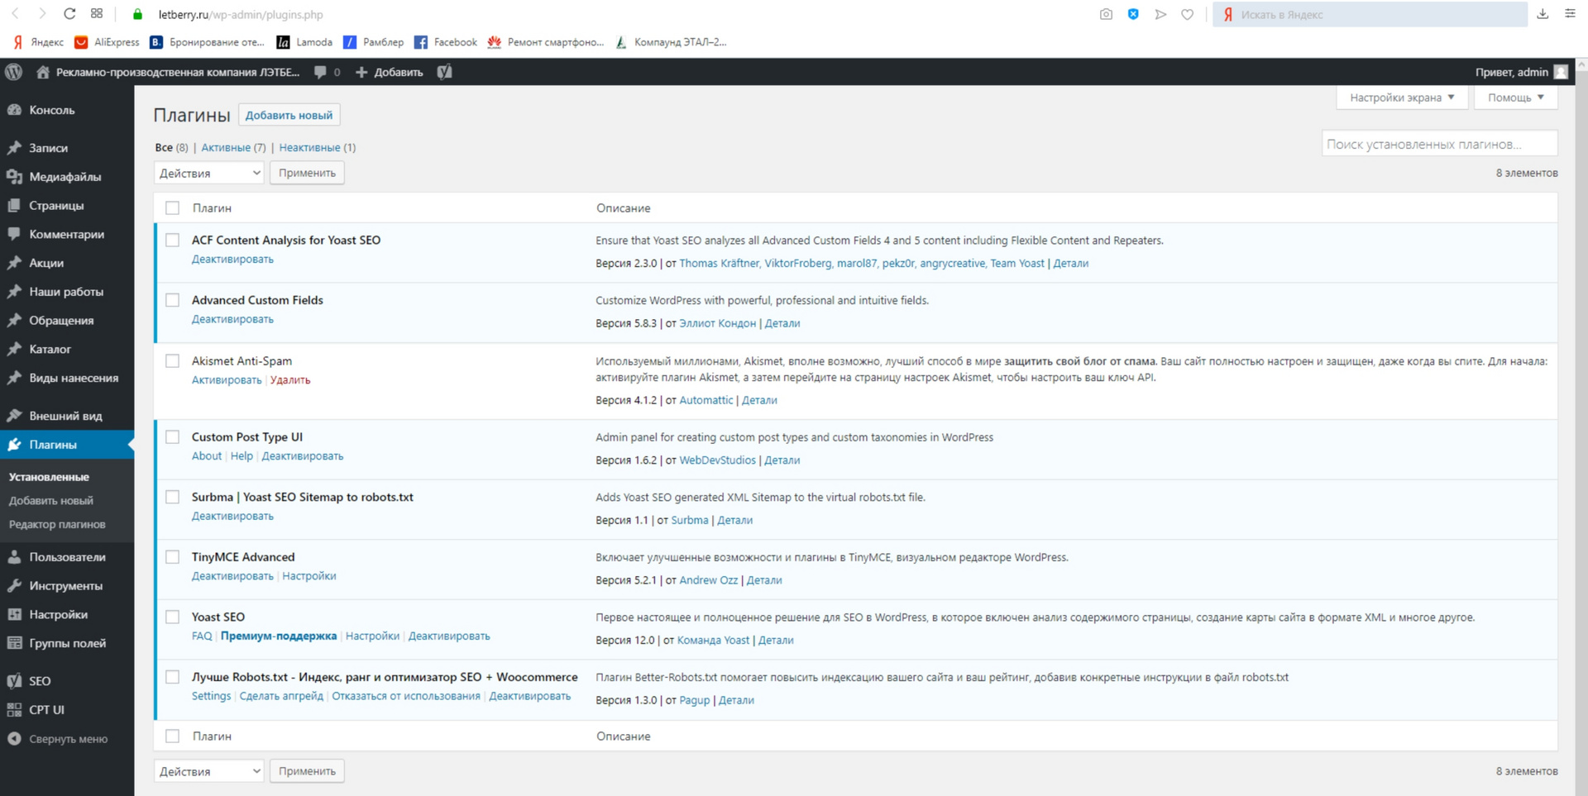
Task: Open bottom Действия bulk actions dropdown
Action: pos(208,771)
